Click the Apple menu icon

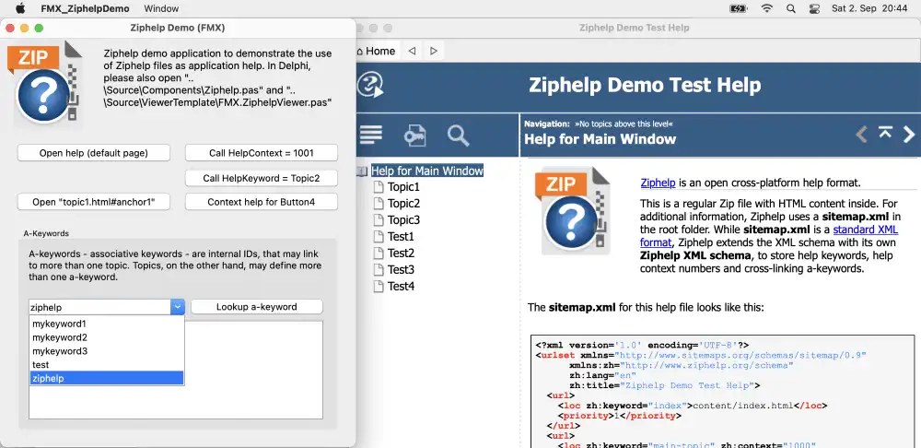[x=20, y=8]
